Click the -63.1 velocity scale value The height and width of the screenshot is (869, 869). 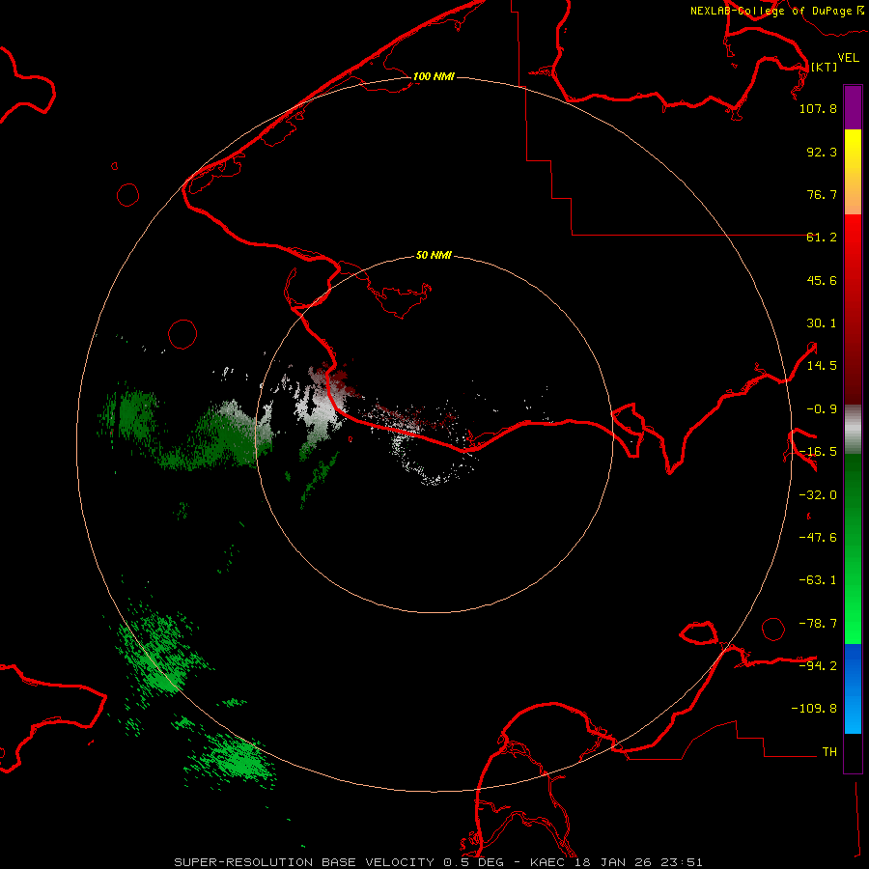tap(818, 580)
